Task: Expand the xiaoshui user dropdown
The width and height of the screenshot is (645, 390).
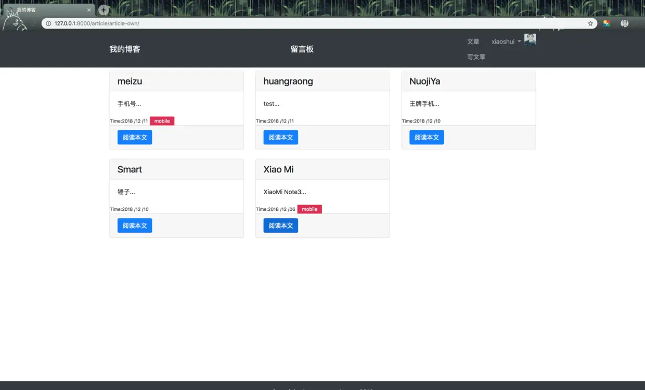Action: click(x=506, y=42)
